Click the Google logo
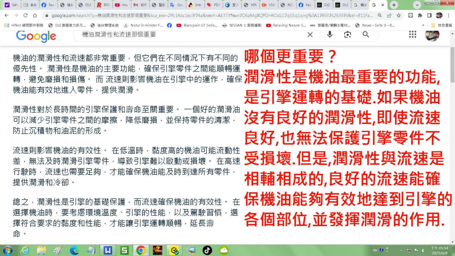 (x=36, y=36)
